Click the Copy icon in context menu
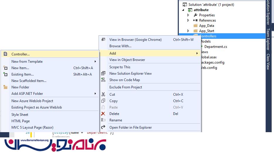This screenshot has height=152, width=274. 103,101
